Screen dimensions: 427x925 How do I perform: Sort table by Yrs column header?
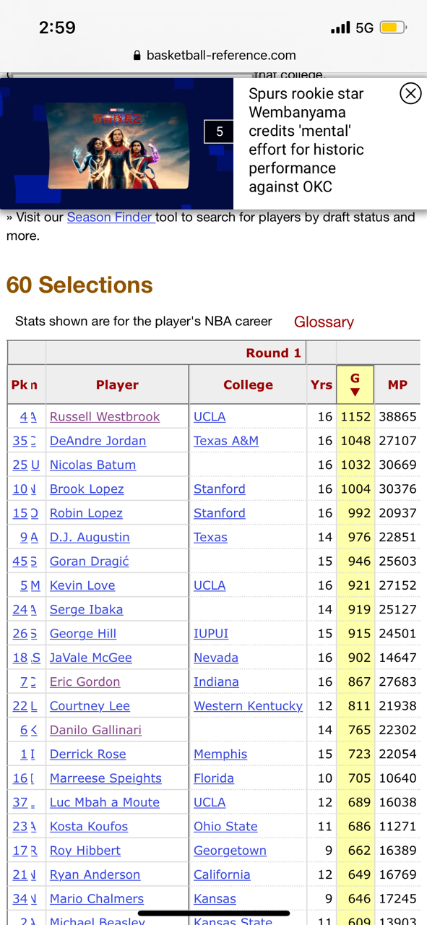point(322,385)
